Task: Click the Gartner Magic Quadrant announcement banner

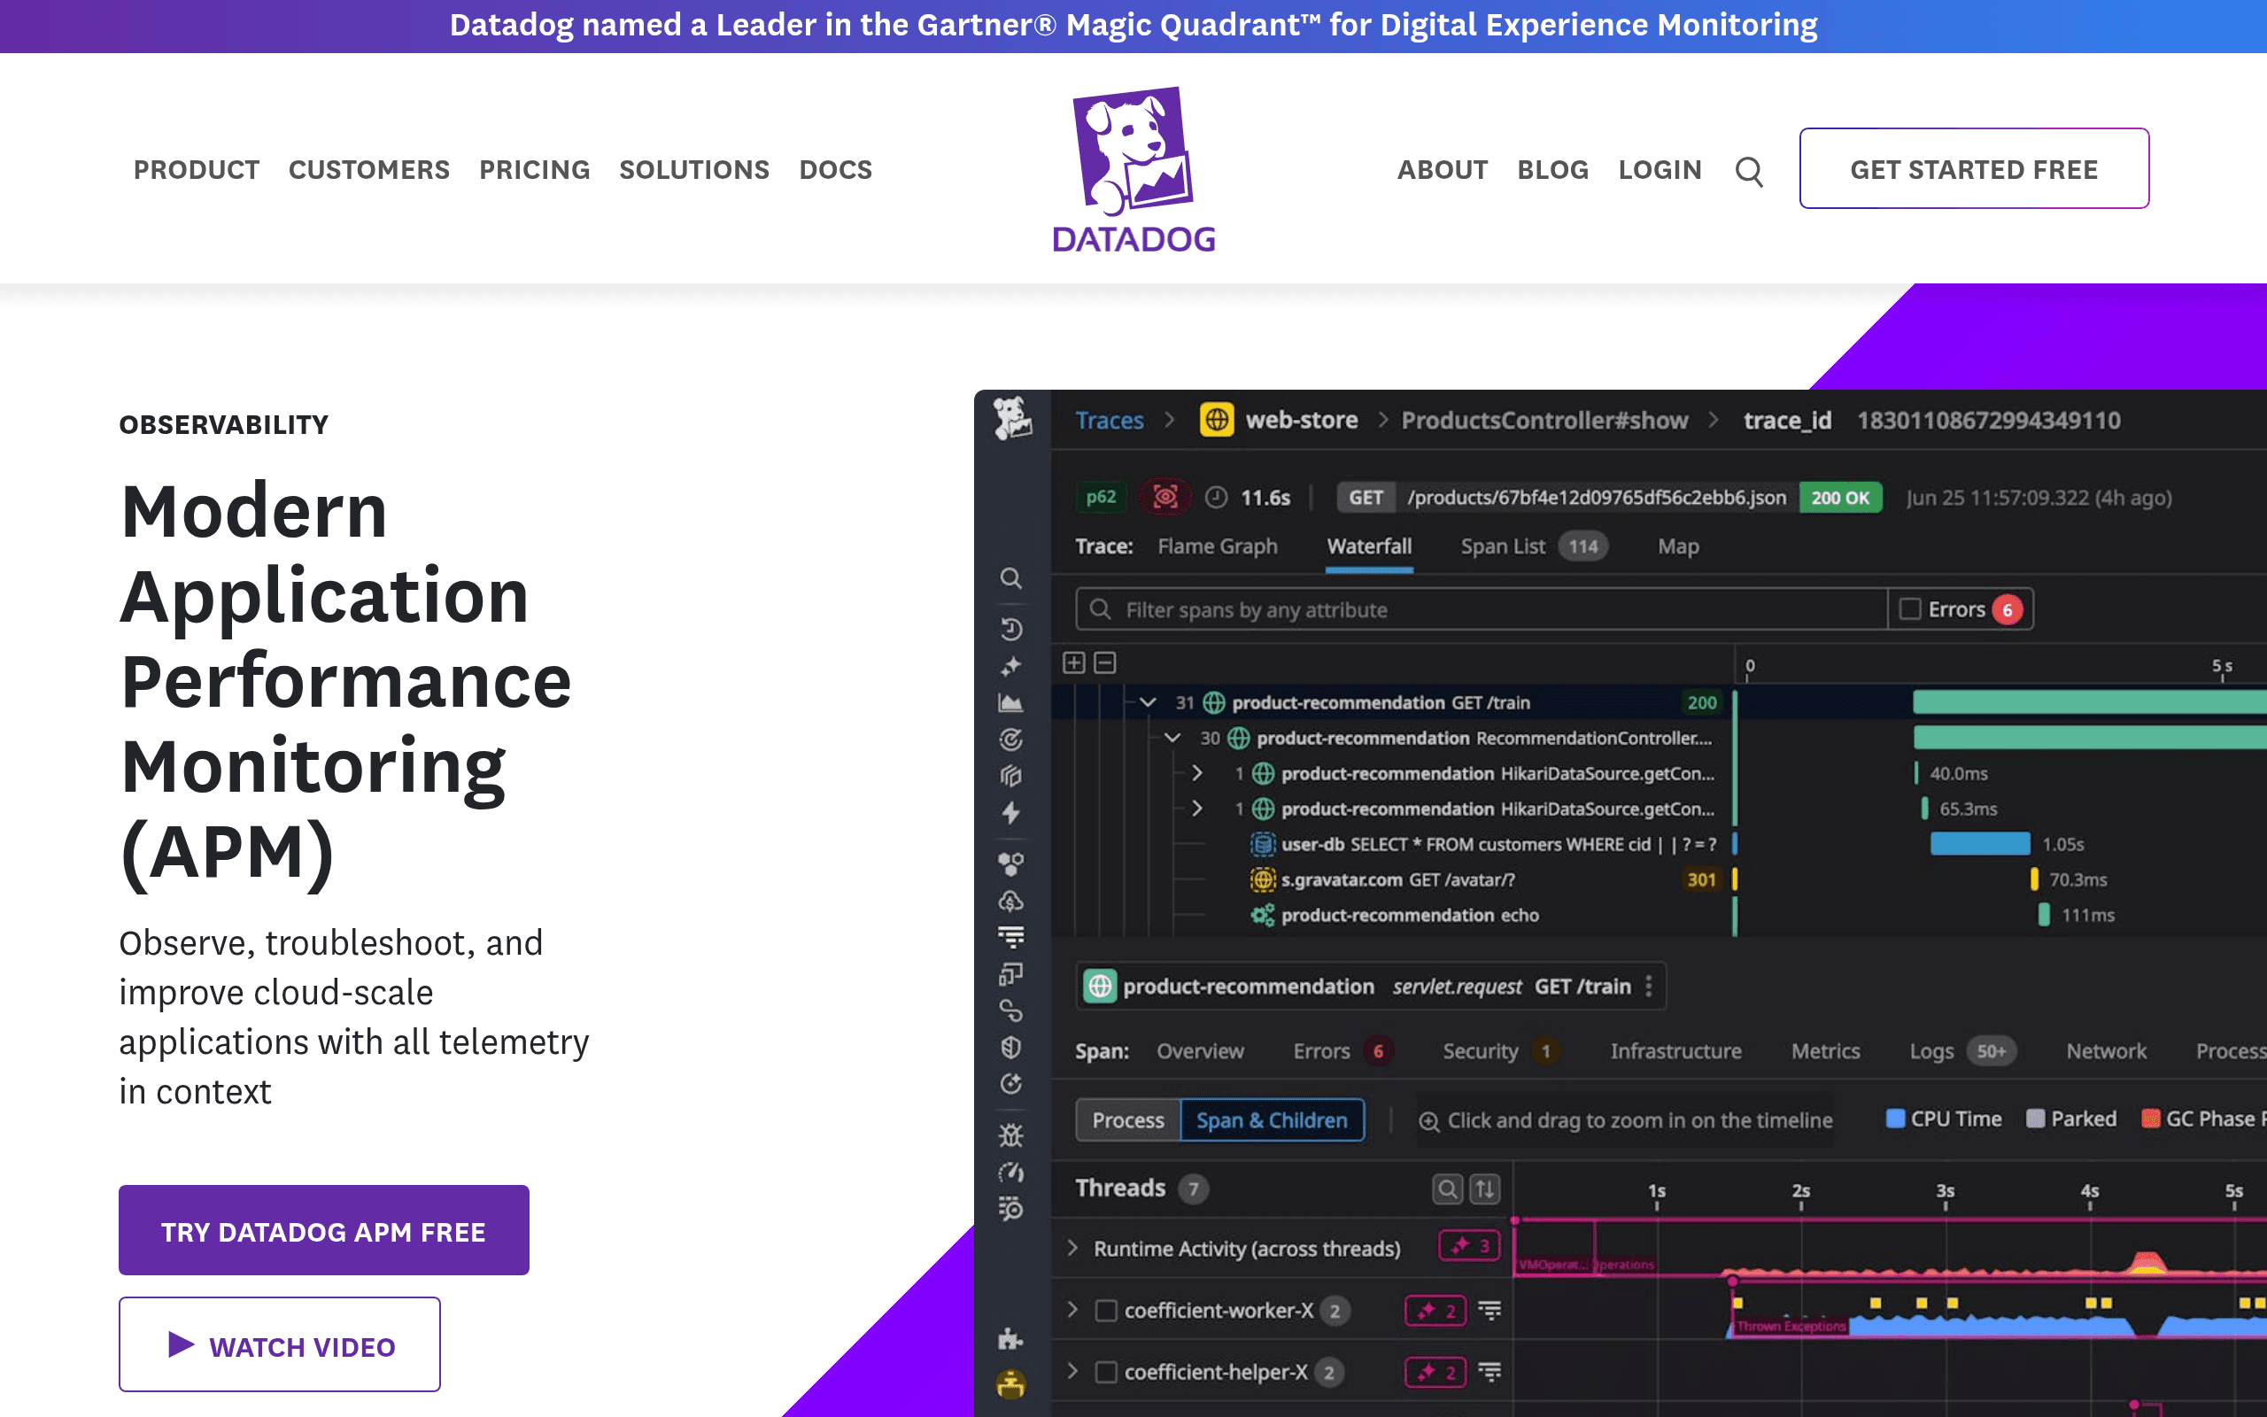Action: (x=1133, y=26)
